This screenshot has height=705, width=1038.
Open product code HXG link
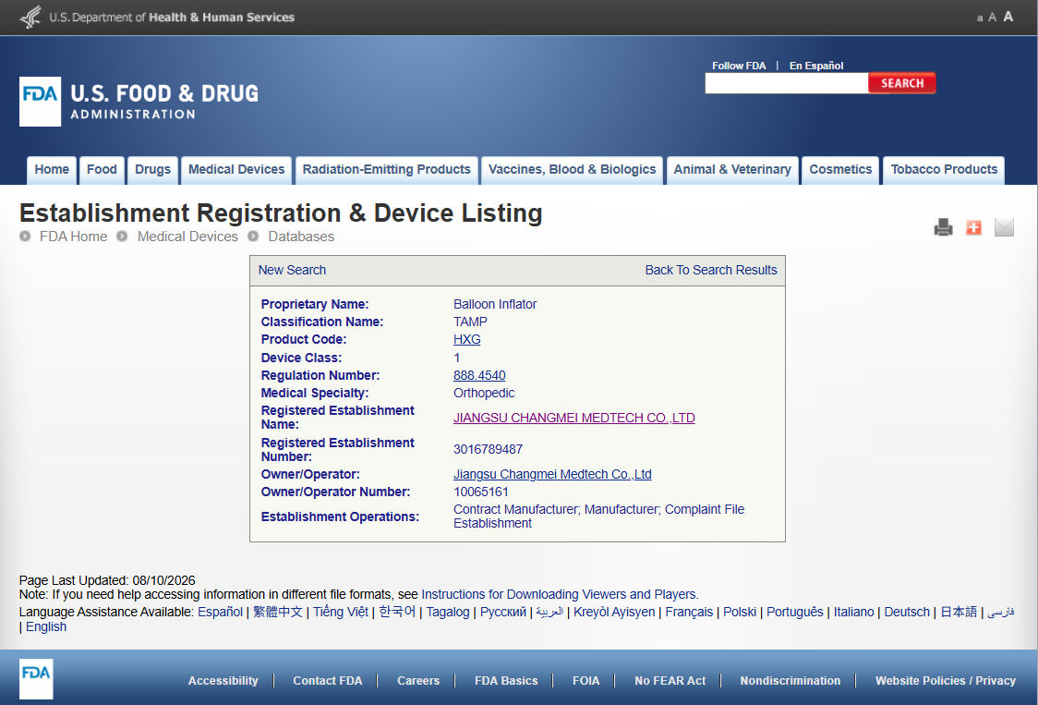[x=466, y=339]
